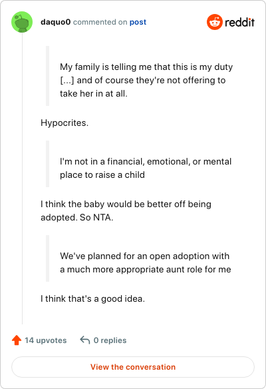Click the reply arrow icon
266x389 pixels.
84,340
